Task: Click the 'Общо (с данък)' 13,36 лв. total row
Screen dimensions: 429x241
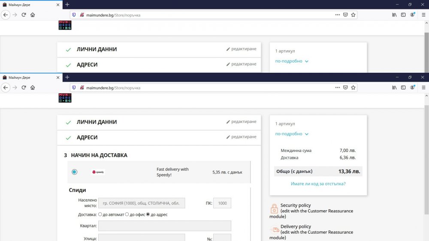Action: pos(318,171)
